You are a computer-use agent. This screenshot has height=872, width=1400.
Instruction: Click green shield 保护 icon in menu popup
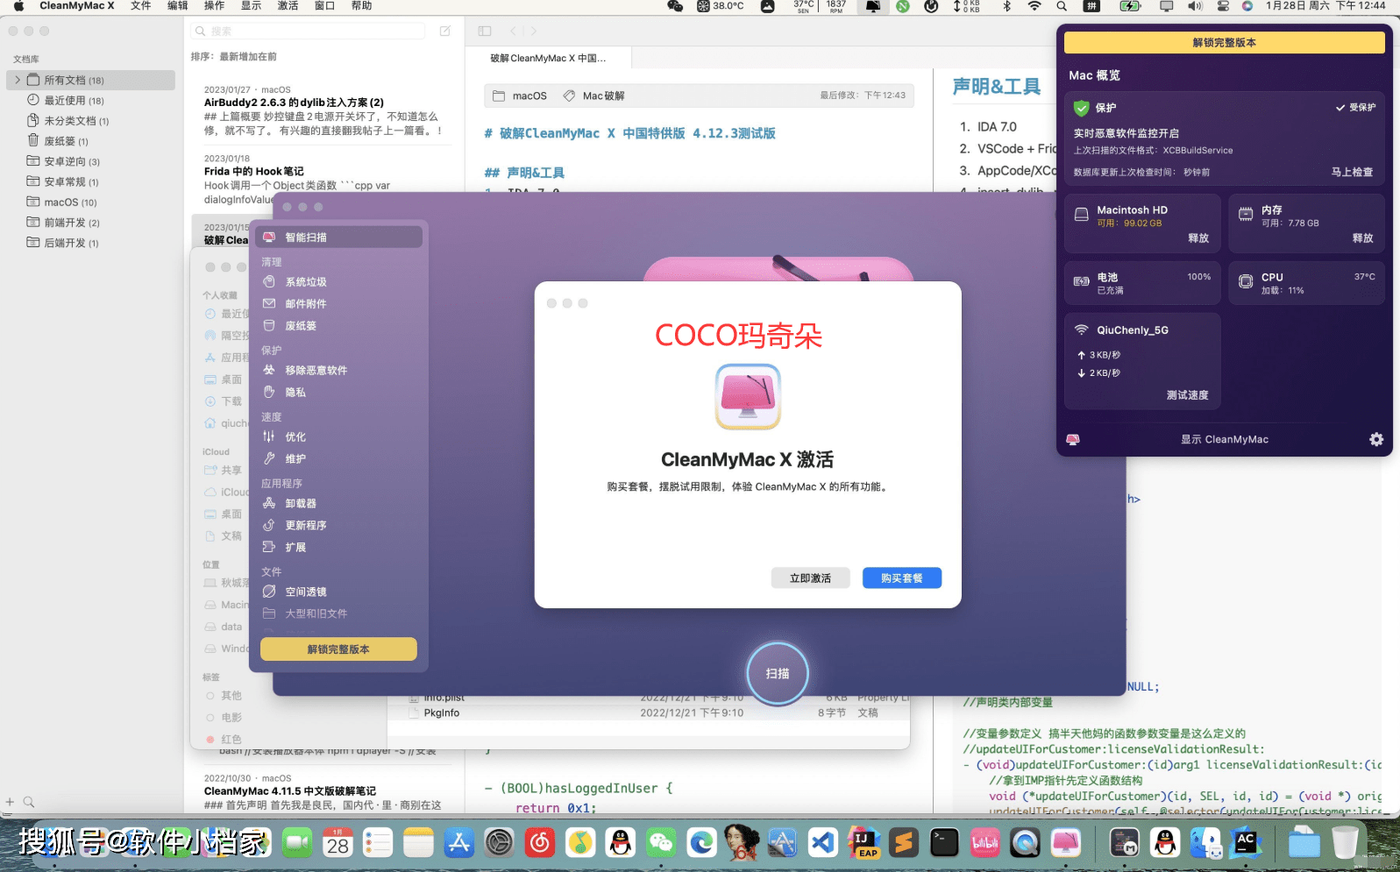pos(1082,108)
